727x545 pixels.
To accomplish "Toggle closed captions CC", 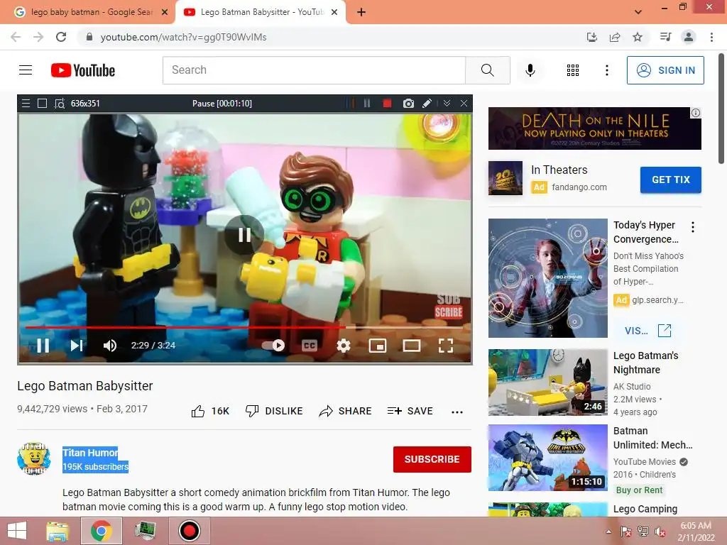I will click(x=310, y=346).
